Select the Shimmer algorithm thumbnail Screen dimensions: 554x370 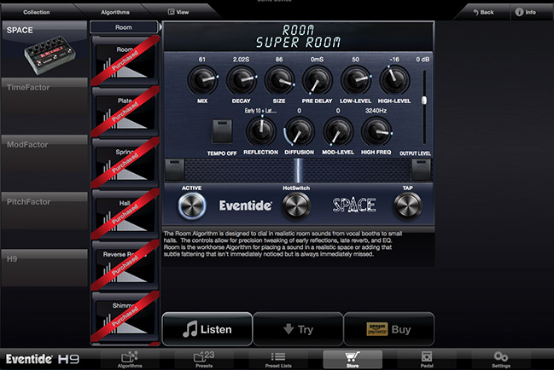(125, 317)
